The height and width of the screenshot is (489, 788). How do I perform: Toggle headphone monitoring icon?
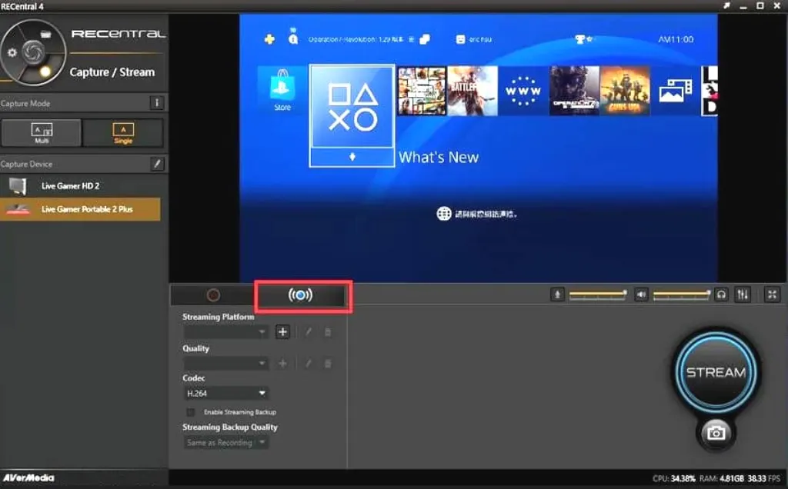721,294
